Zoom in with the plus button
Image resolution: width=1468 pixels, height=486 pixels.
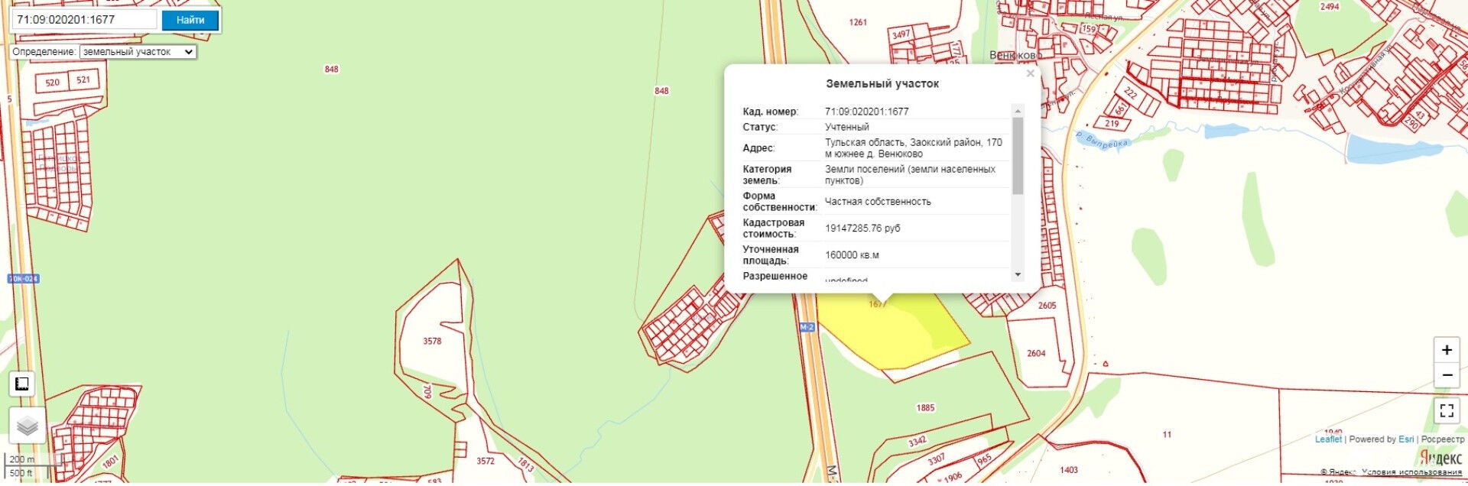point(1447,350)
